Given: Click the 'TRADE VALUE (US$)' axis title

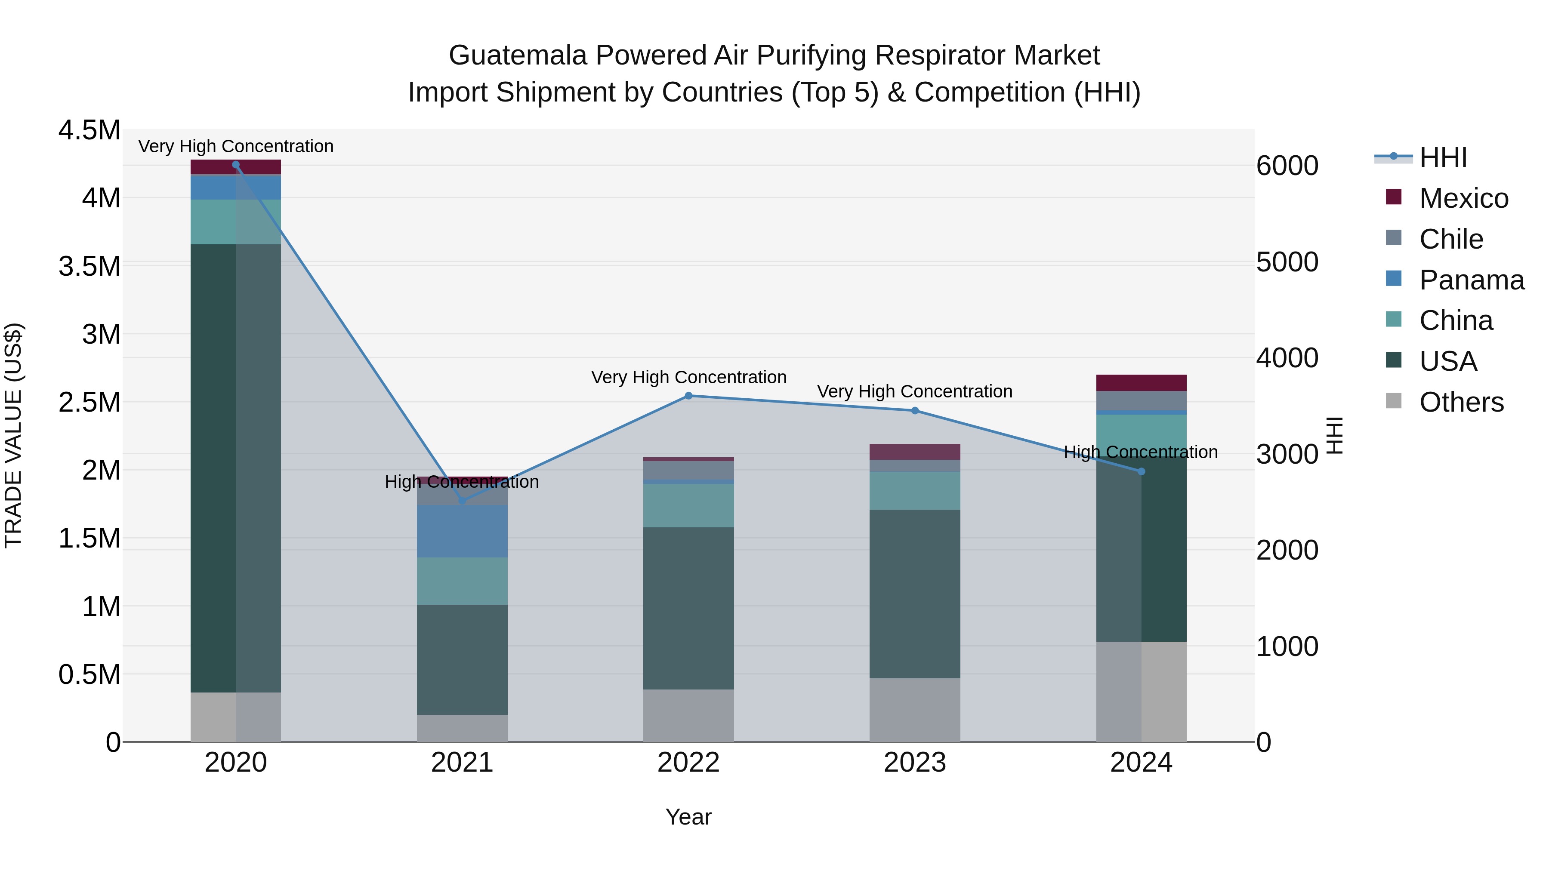Looking at the screenshot, I should pos(13,435).
